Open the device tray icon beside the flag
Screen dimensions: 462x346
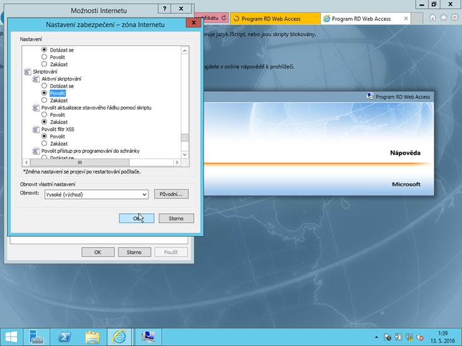coord(398,337)
